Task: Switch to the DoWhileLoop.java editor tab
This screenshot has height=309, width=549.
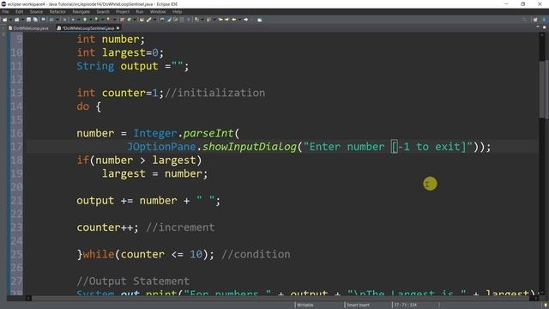Action: pos(28,28)
